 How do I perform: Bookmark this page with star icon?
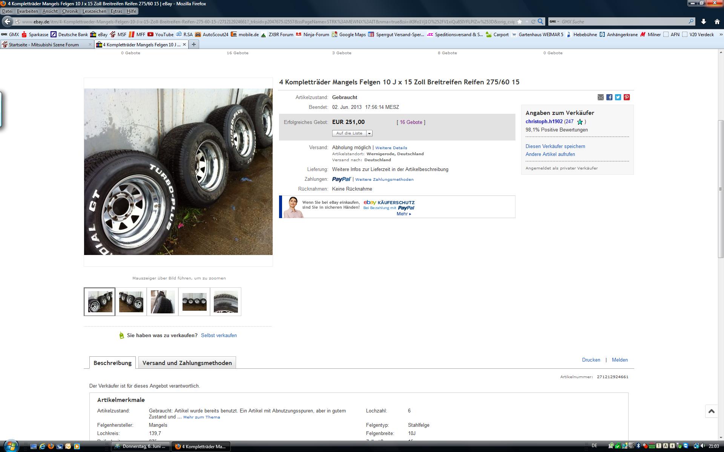click(x=520, y=22)
